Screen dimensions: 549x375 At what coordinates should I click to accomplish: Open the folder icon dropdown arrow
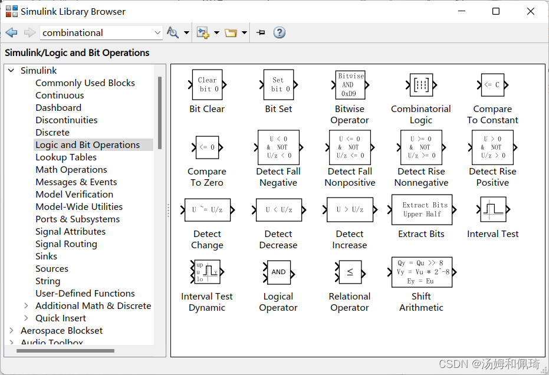pos(244,32)
